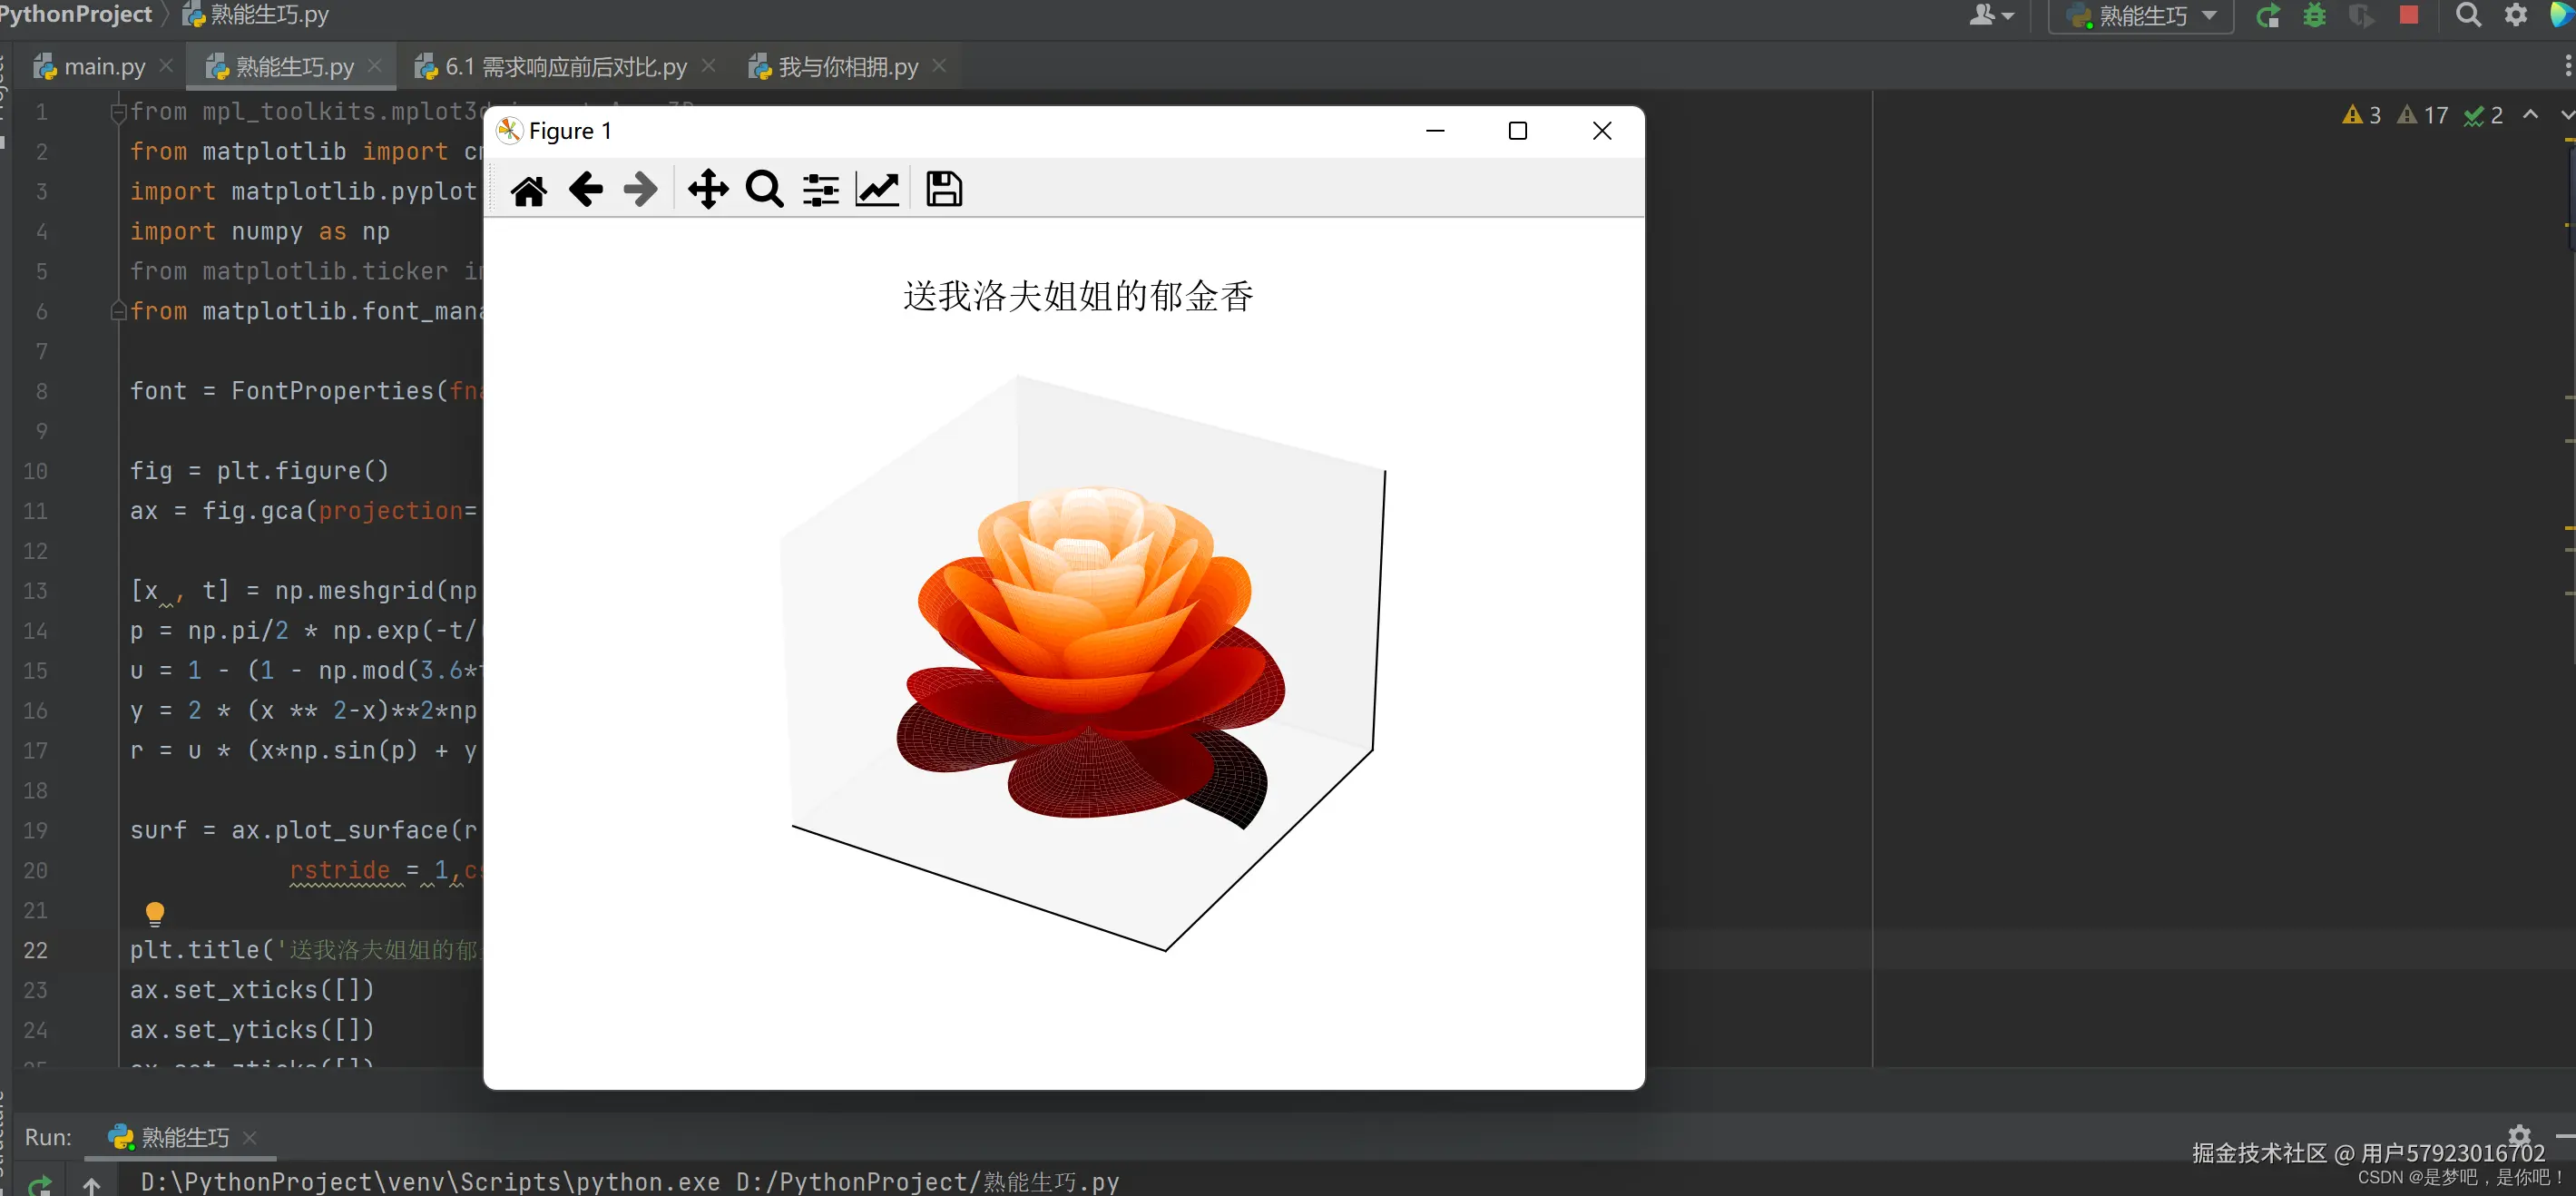Click the back arrow in the figure toolbar
The height and width of the screenshot is (1196, 2576).
(x=585, y=189)
